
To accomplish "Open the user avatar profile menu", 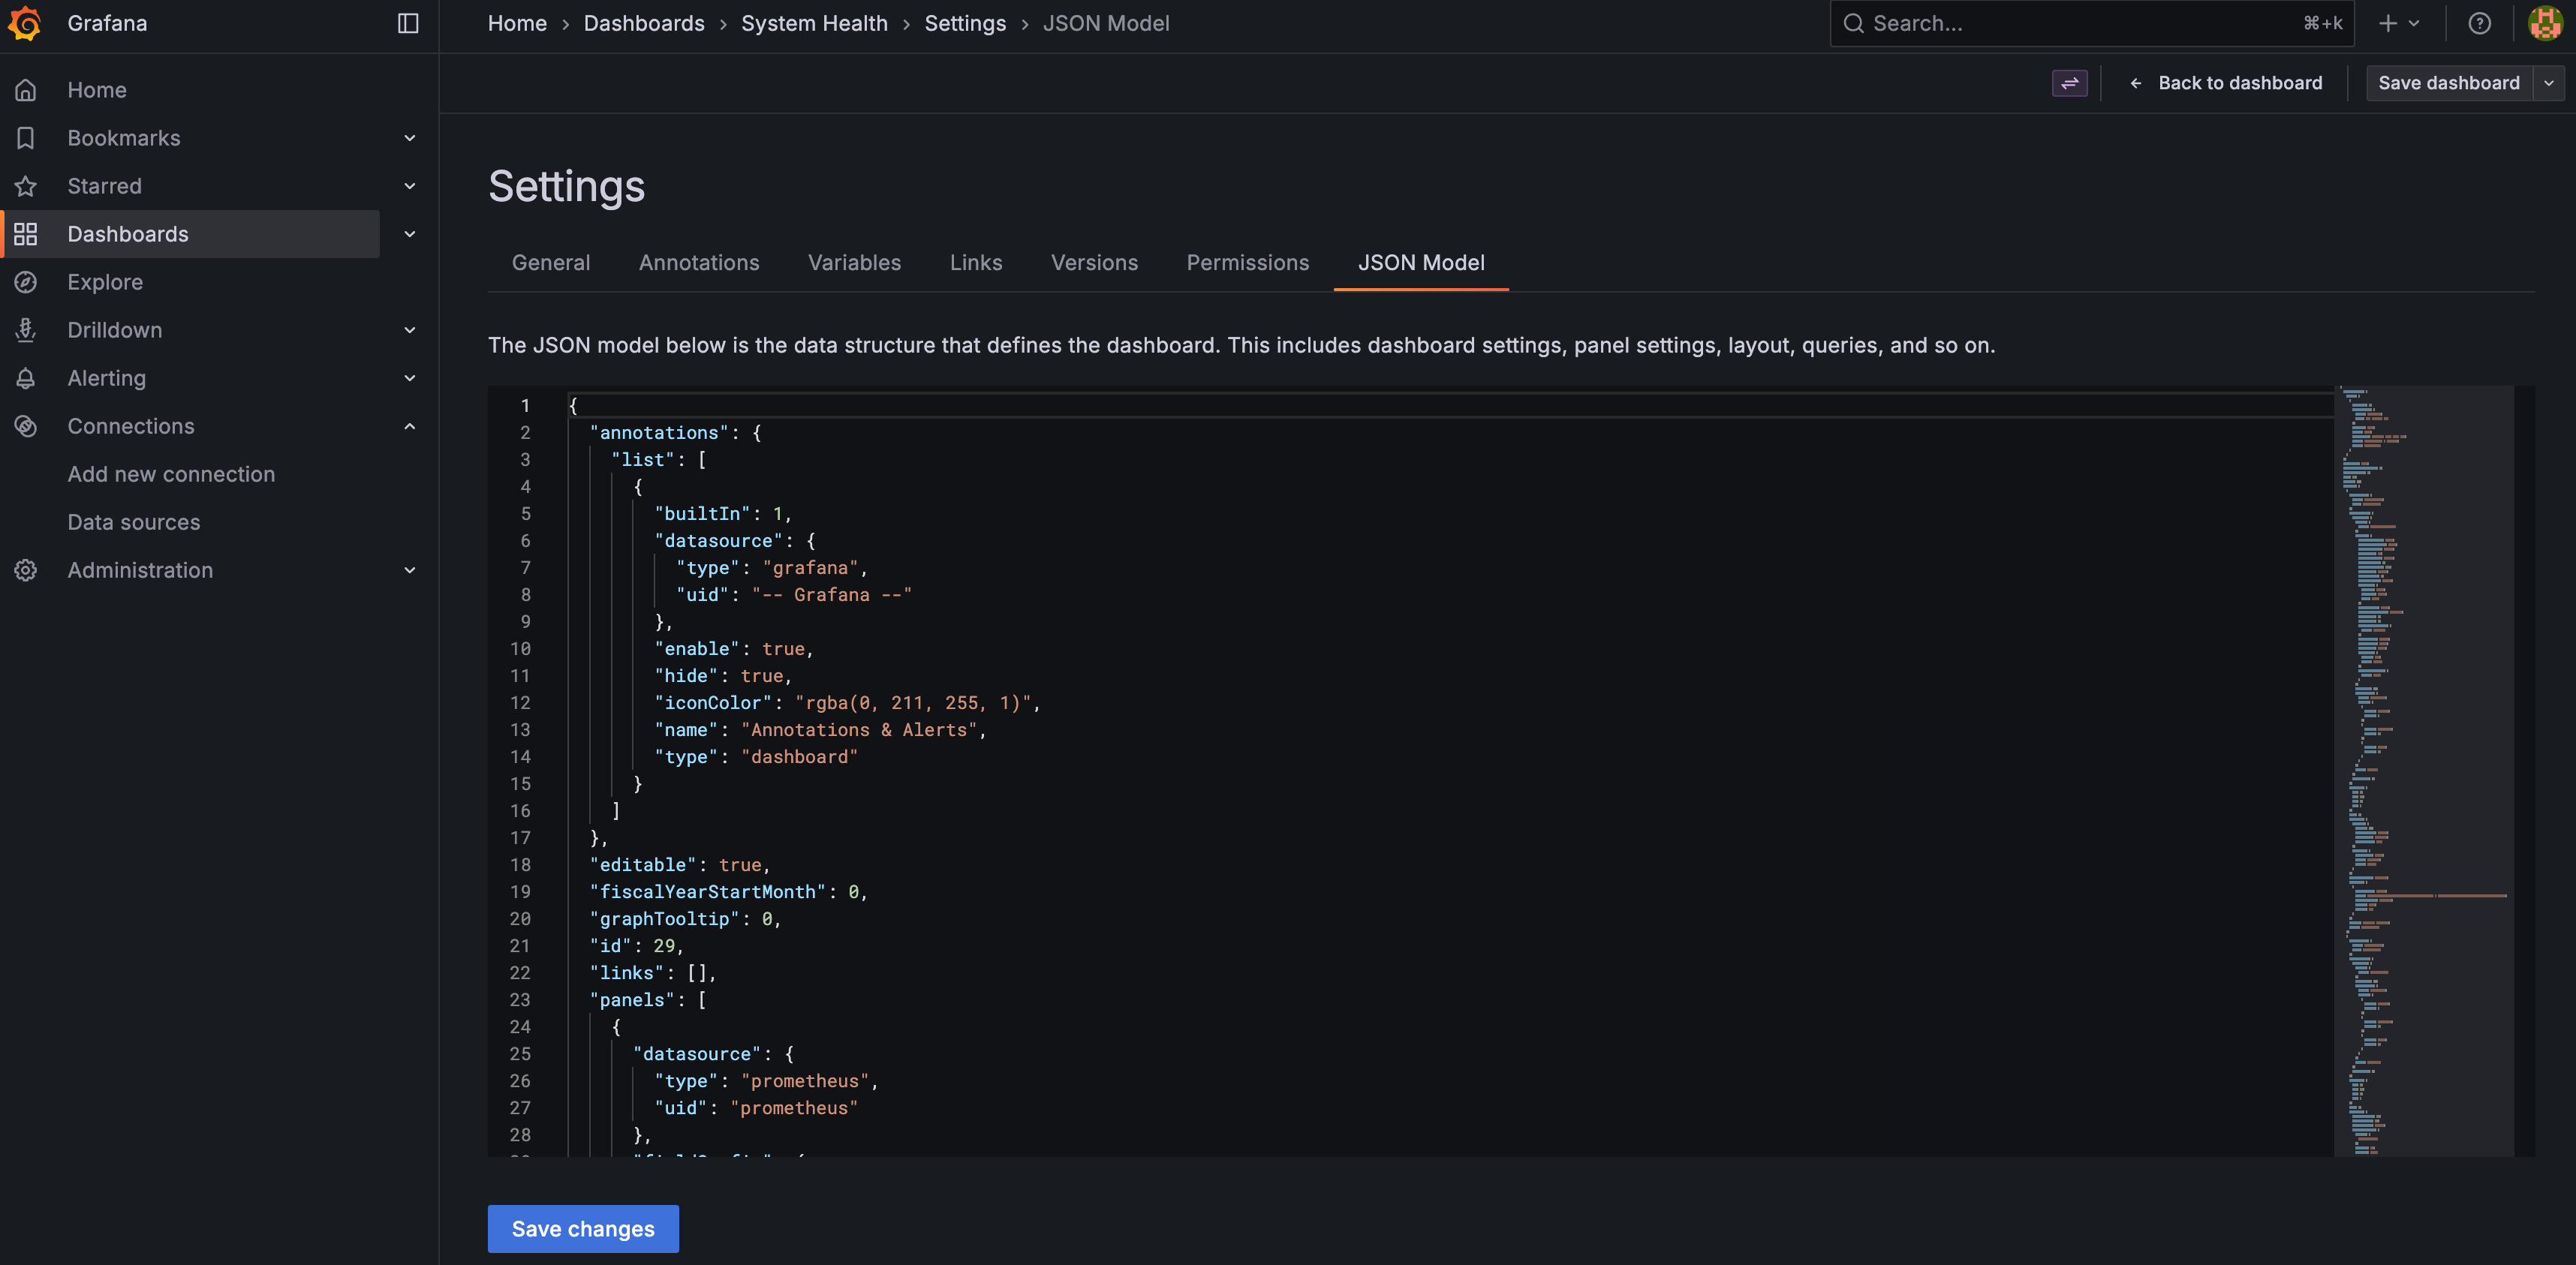I will coord(2544,23).
